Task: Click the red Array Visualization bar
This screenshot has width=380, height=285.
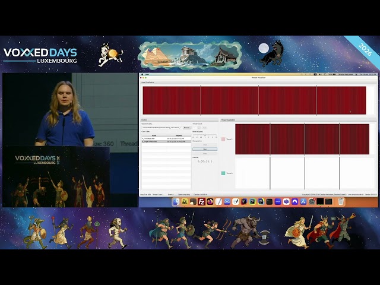Action: click(x=254, y=100)
